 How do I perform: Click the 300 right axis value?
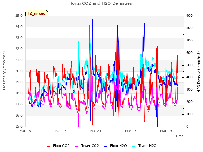tap(189, 89)
